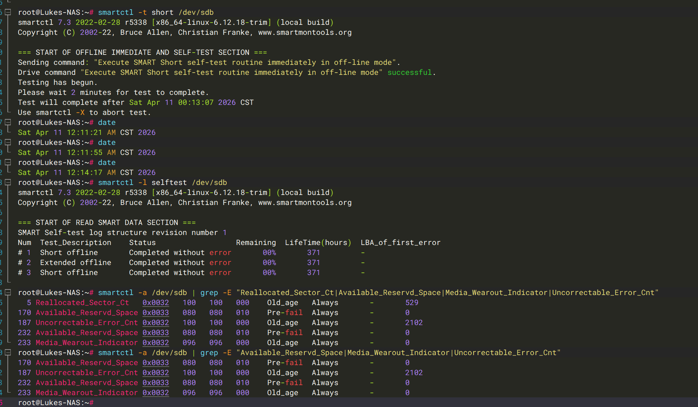Screen dimensions: 698x407
Task: Click the '12:14:17' timestamp in the date output
Action: 84,172
